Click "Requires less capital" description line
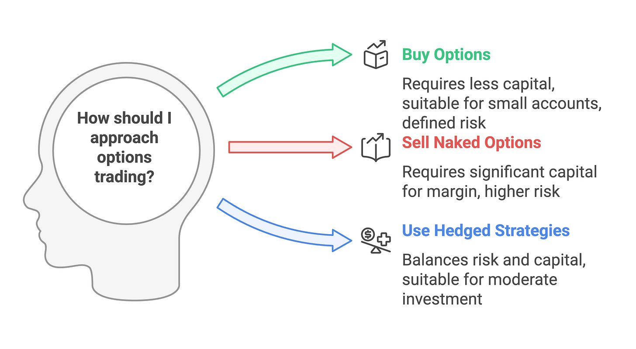This screenshot has width=636, height=349. (x=478, y=84)
